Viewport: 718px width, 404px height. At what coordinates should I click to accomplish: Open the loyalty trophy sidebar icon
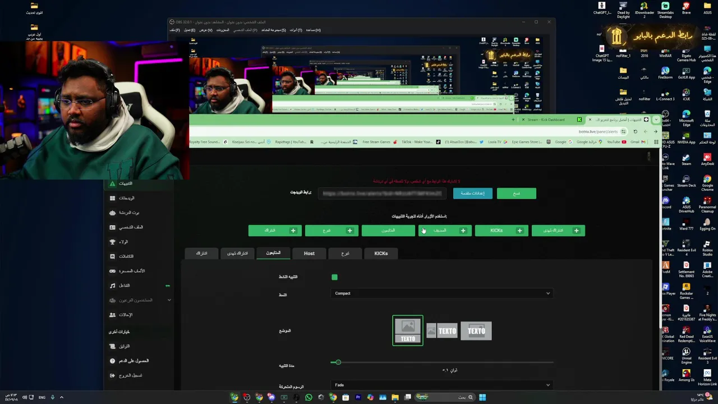coord(113,242)
